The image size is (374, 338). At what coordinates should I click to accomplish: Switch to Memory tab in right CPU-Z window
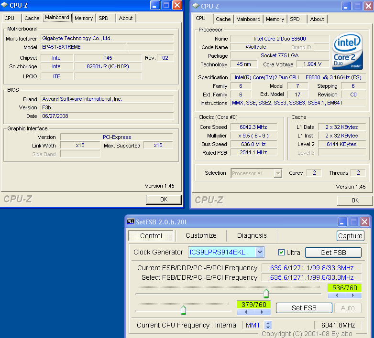click(x=275, y=19)
